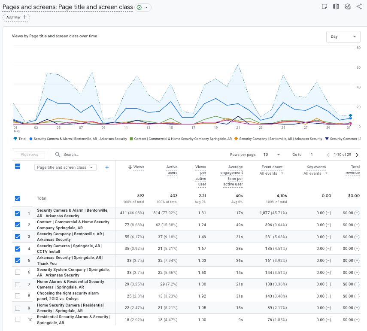Open Event count All events dropdown
This screenshot has height=331, width=367.
coord(272,173)
